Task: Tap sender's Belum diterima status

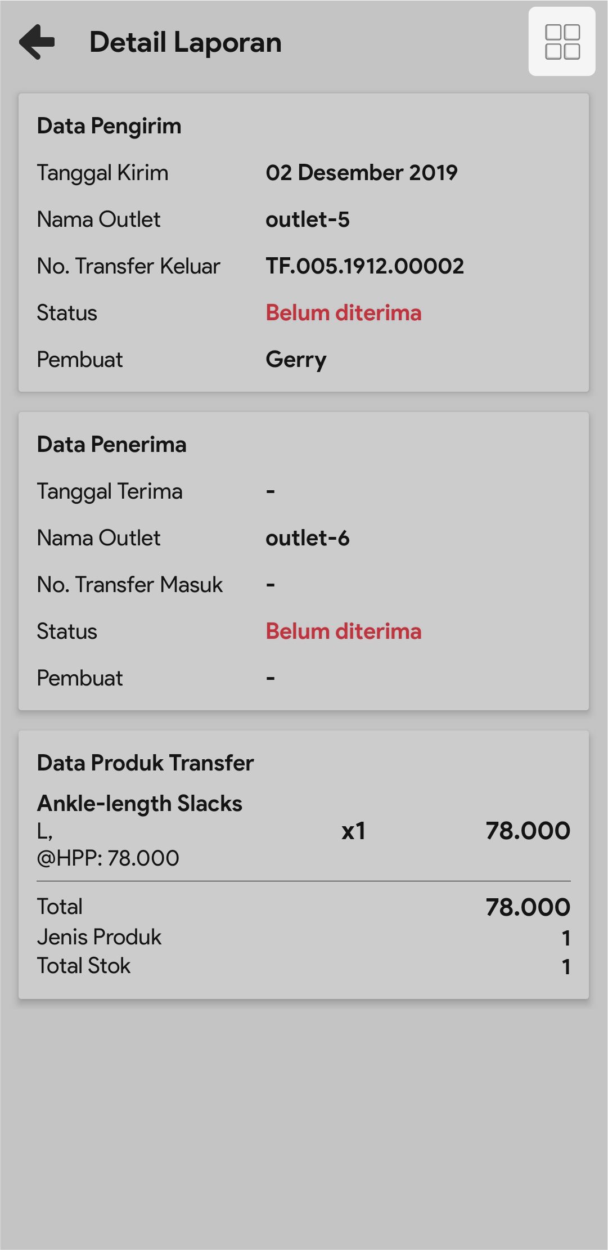Action: point(343,313)
